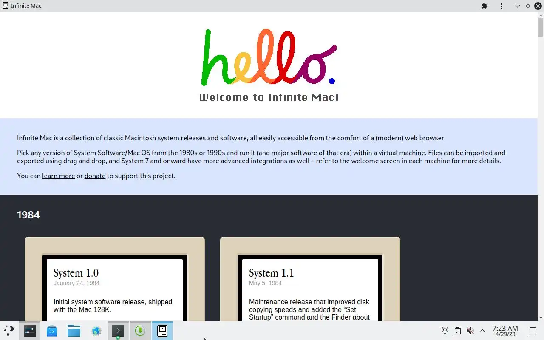Follow the 'learn more' link

58,176
